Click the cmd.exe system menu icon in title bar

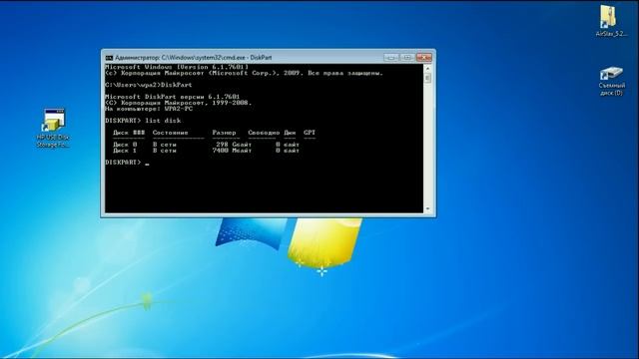pos(109,58)
